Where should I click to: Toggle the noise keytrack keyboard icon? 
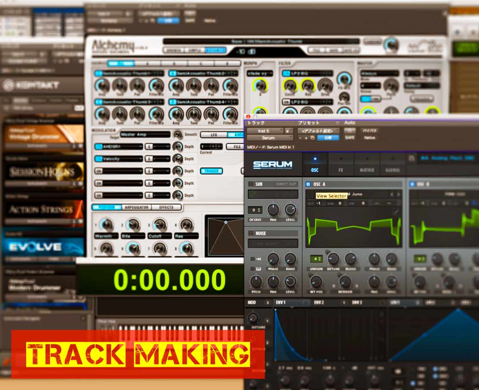pyautogui.click(x=258, y=269)
